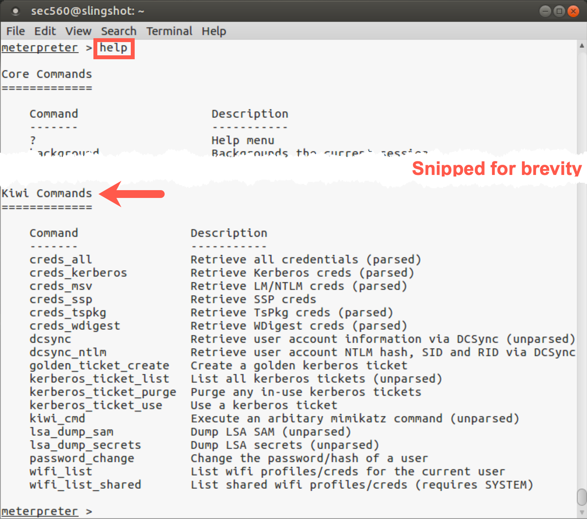Viewport: 587px width, 519px height.
Task: Maximize the terminal window
Action: pos(559,11)
